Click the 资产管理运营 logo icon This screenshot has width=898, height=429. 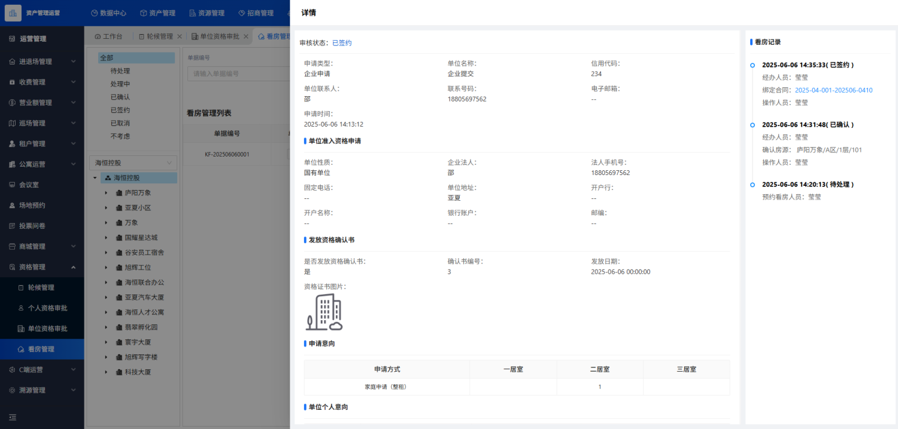point(13,13)
